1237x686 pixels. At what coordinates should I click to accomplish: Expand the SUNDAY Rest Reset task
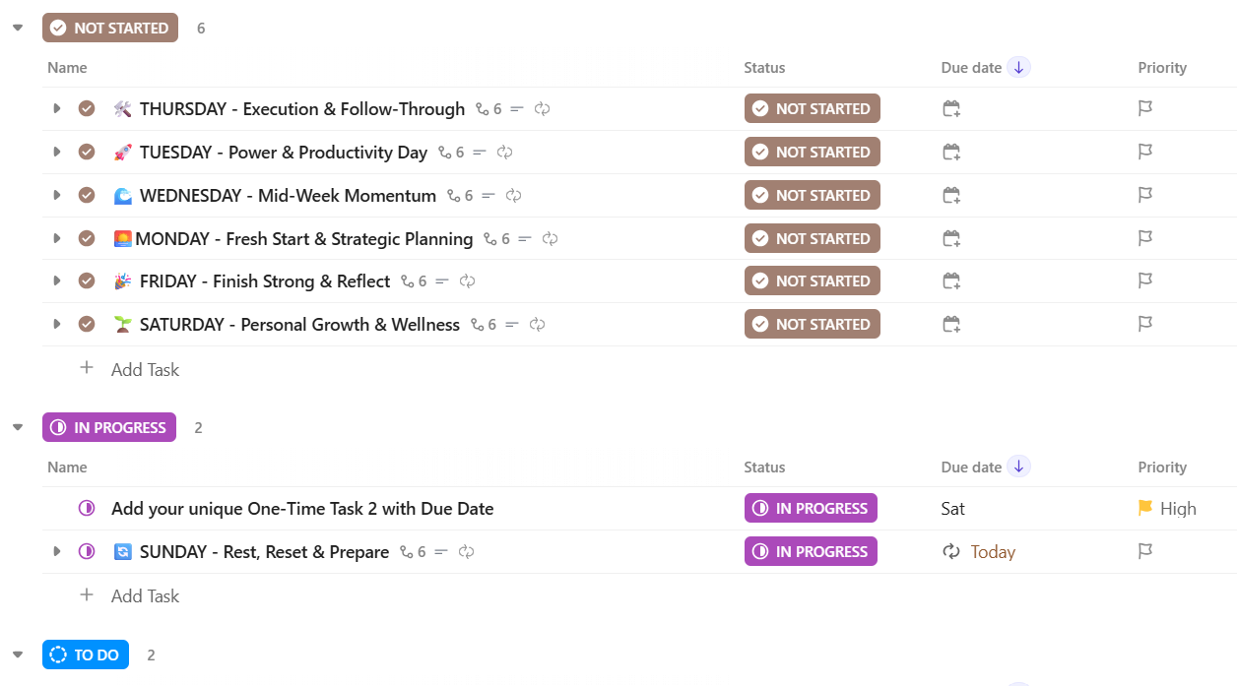(57, 551)
